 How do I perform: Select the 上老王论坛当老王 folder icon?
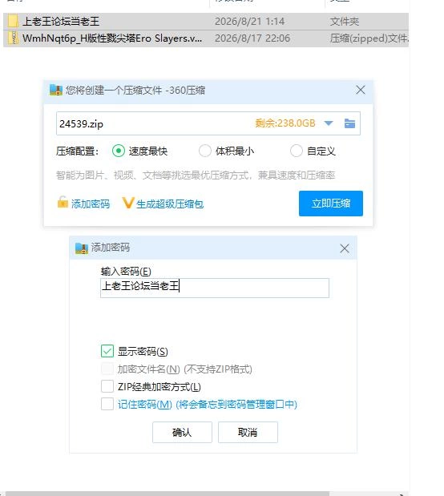tap(13, 21)
